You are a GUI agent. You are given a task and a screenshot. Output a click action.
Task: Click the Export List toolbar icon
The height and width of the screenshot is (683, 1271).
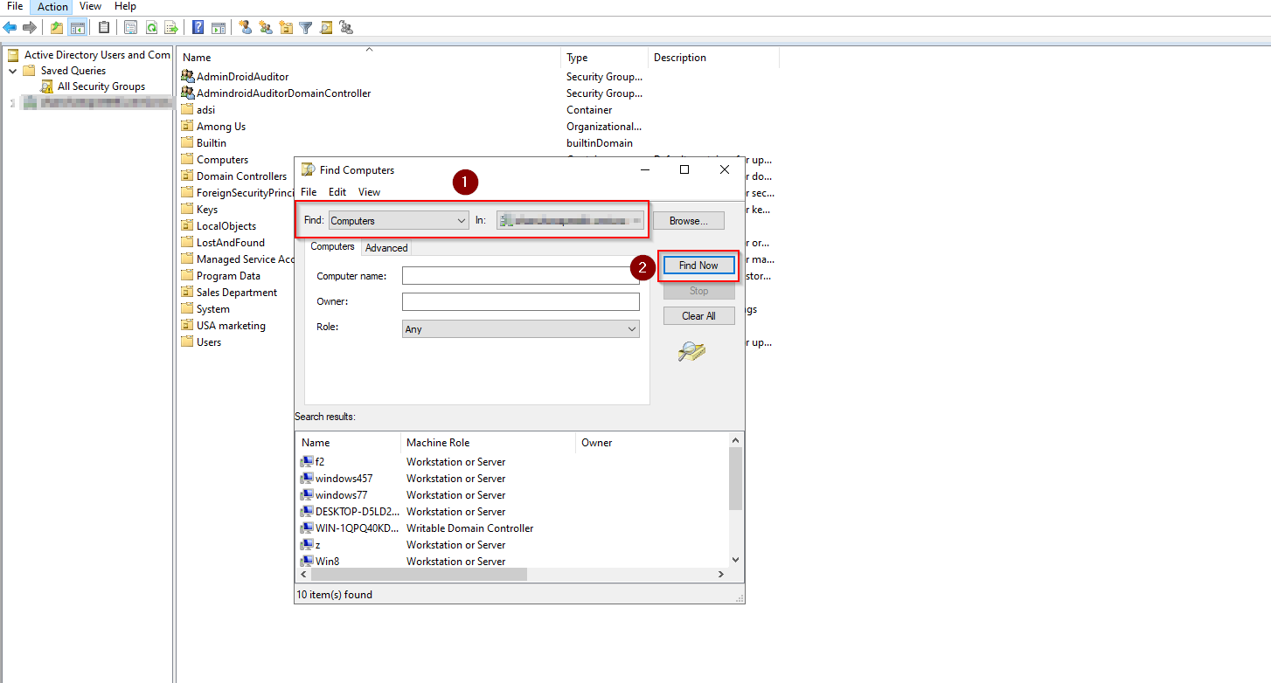171,27
